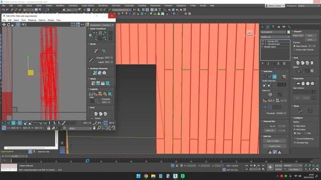This screenshot has height=180, width=321.
Task: Open the Workspaces dropdown at top right
Action: (x=309, y=5)
